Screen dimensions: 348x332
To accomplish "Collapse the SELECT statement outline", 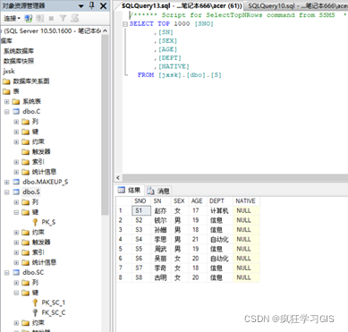I will point(125,24).
